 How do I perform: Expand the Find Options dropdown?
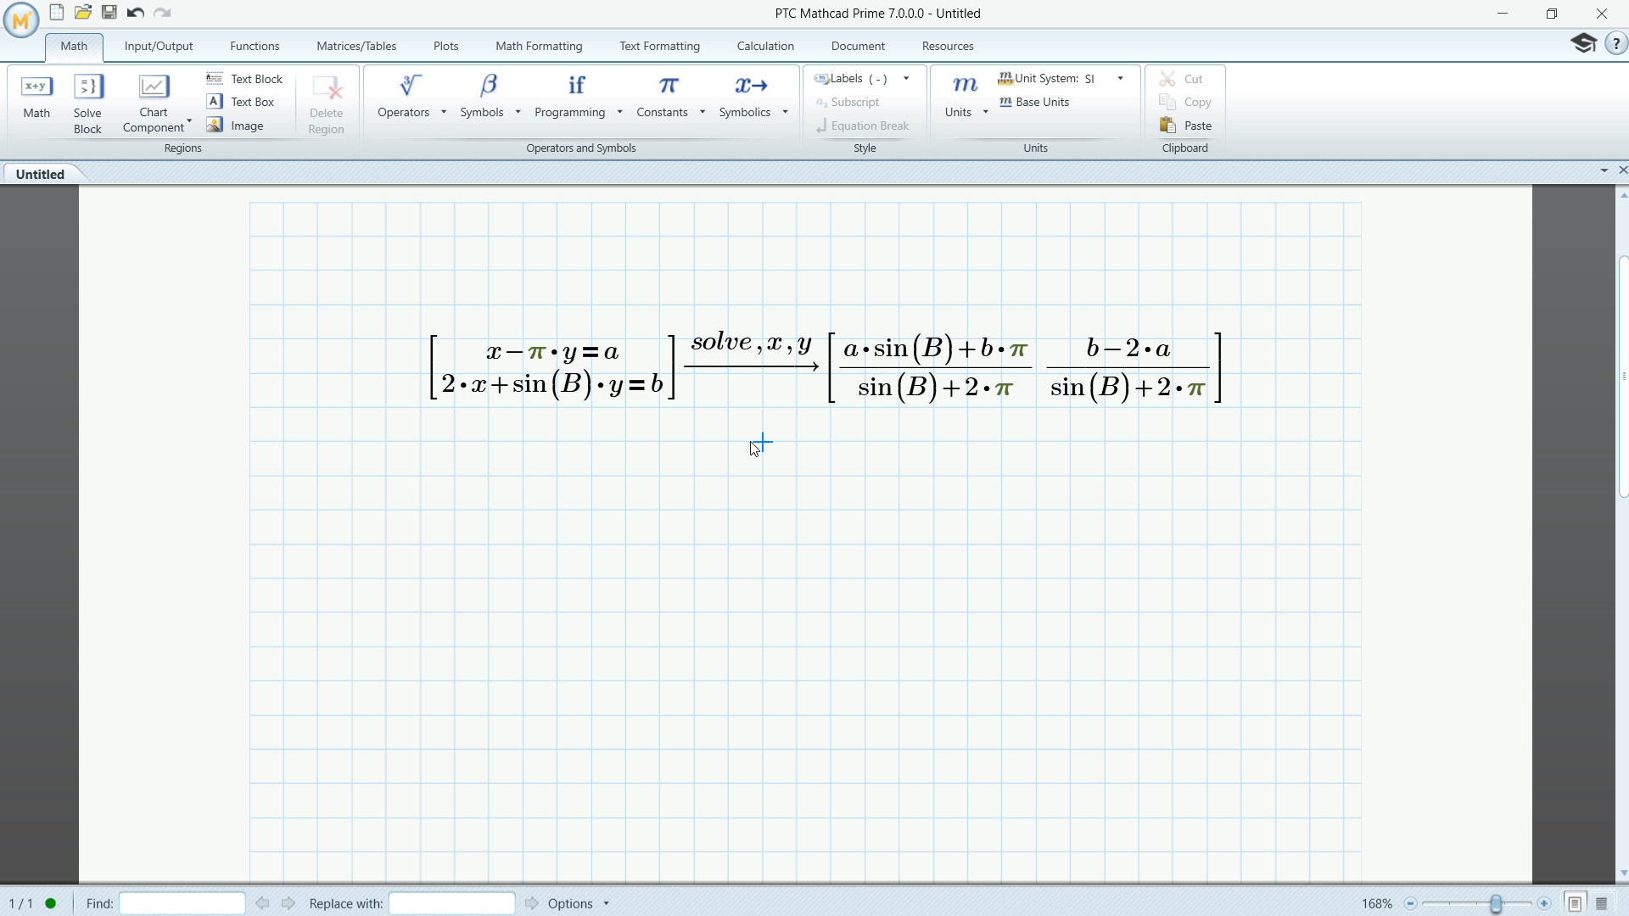point(606,904)
